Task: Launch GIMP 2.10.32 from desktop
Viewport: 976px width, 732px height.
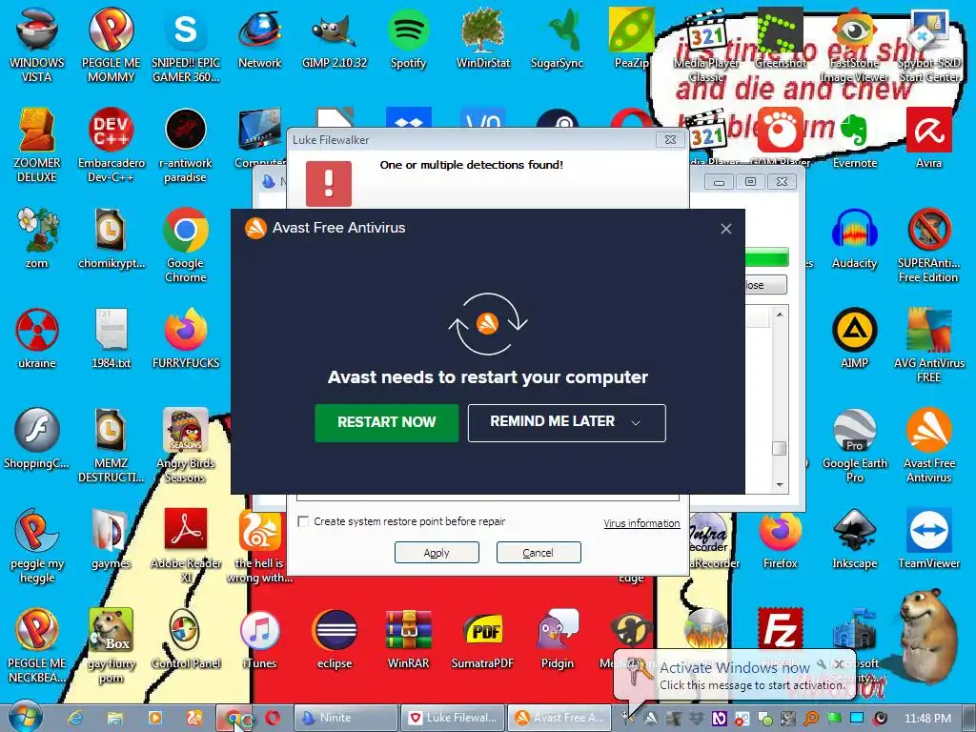Action: tap(335, 38)
